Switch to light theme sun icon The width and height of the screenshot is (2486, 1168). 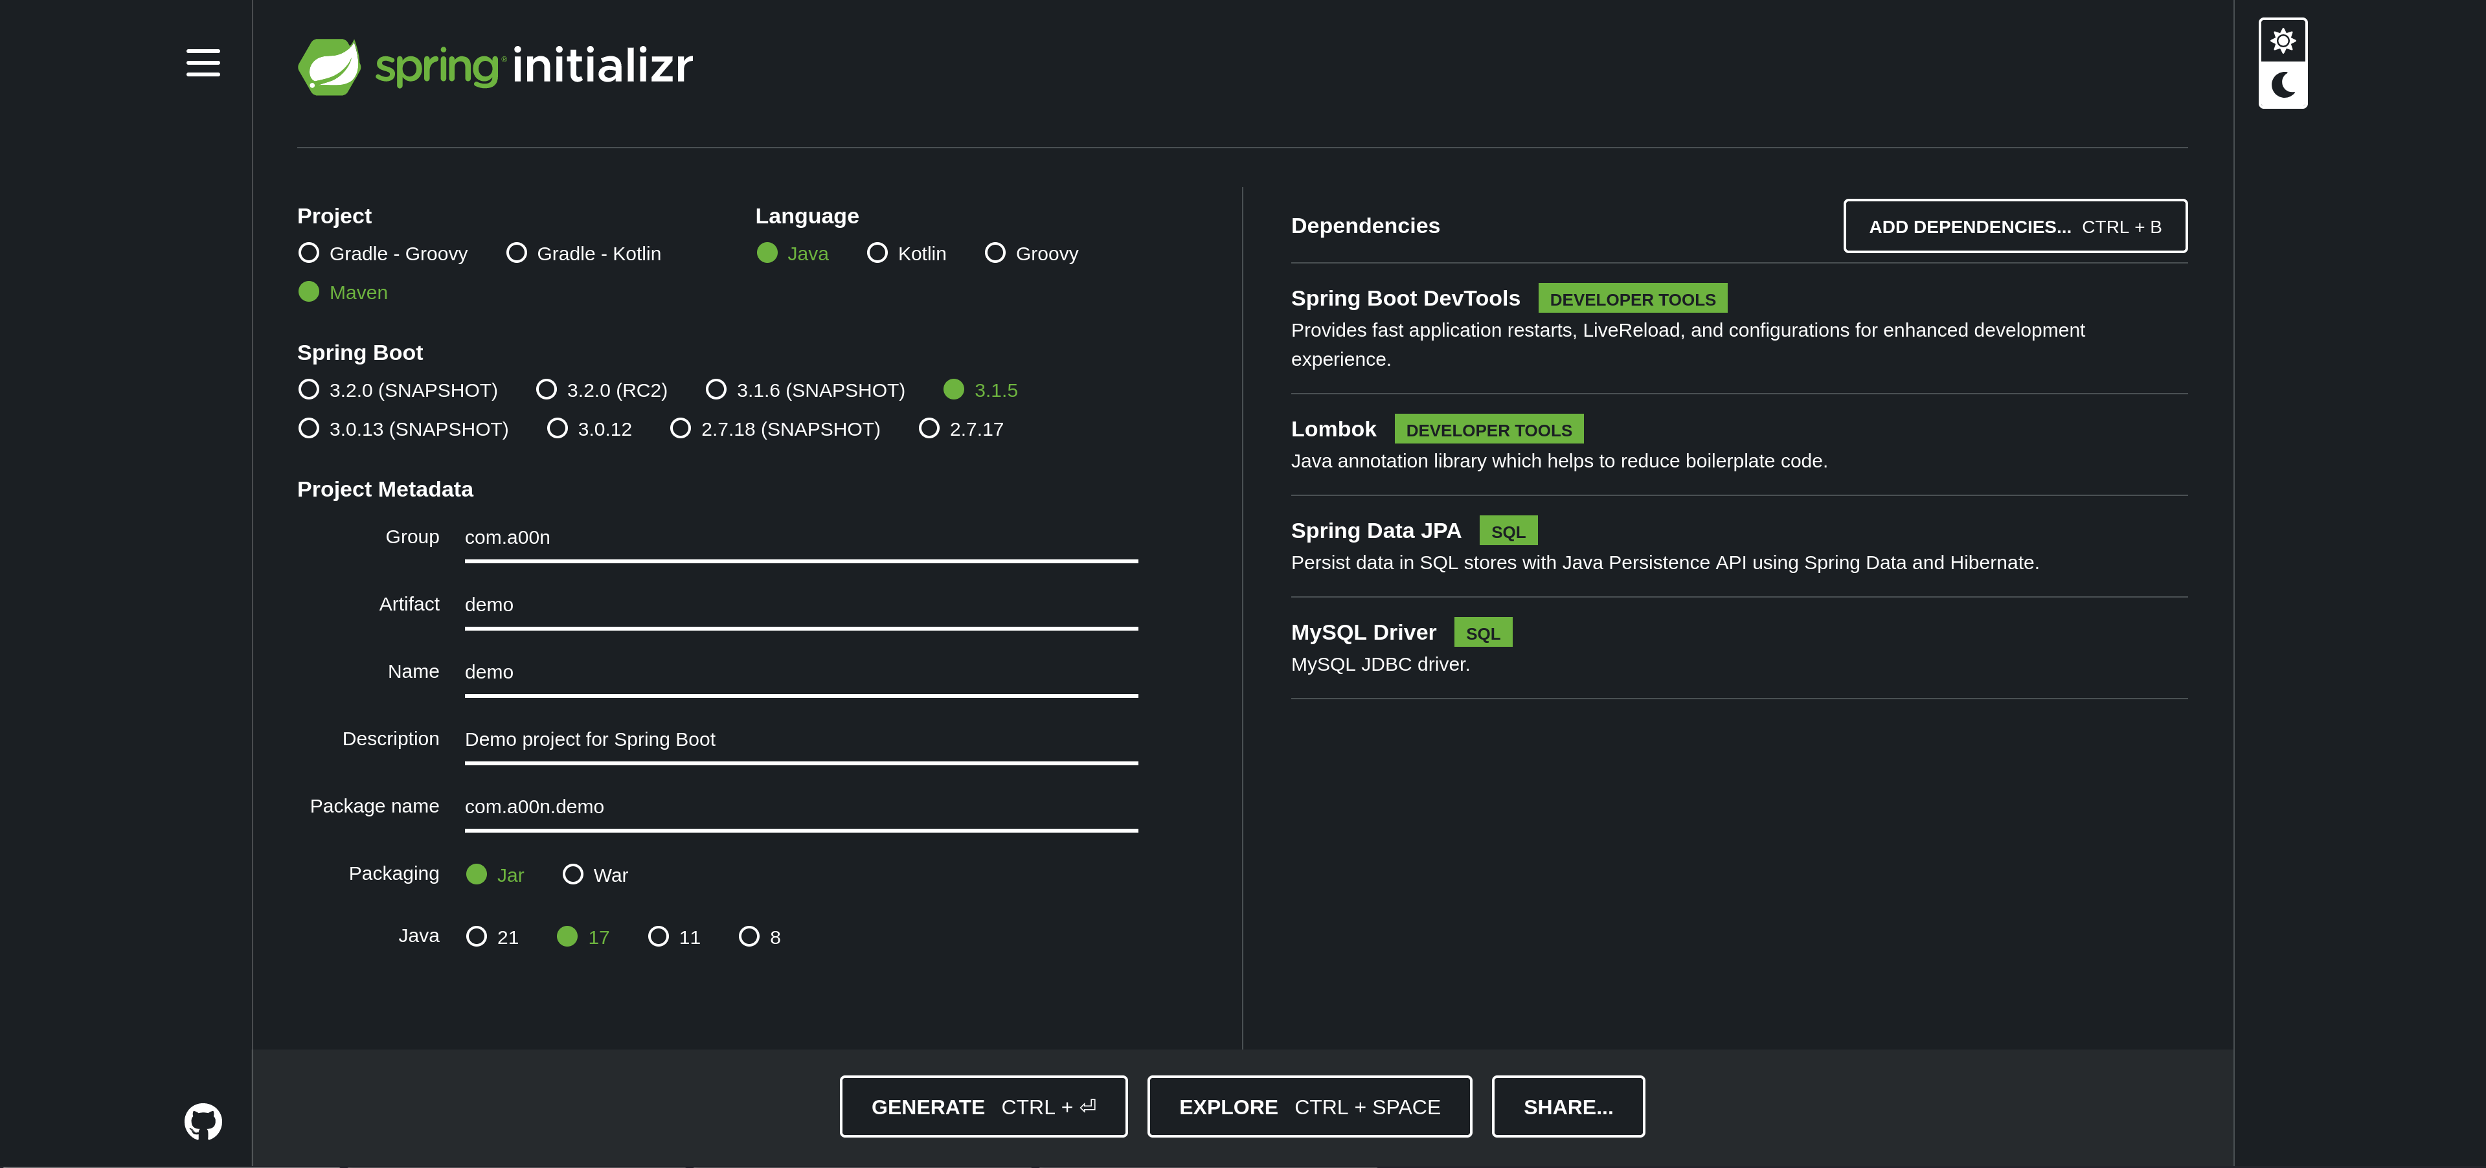(x=2283, y=41)
